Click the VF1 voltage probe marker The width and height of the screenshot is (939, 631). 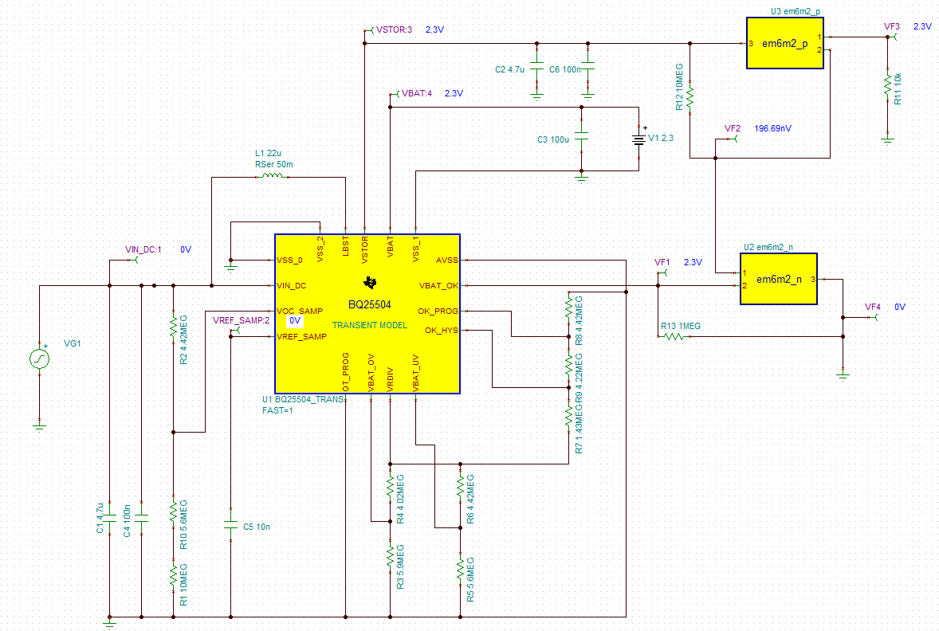pos(662,272)
